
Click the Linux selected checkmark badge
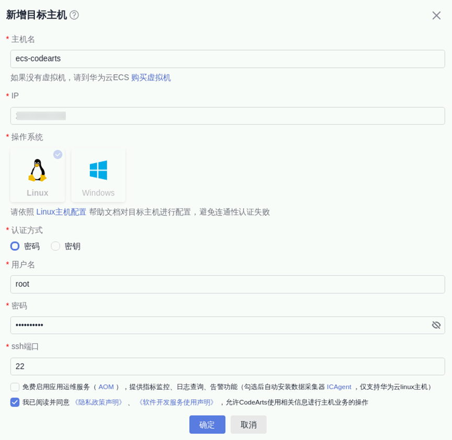pos(57,155)
